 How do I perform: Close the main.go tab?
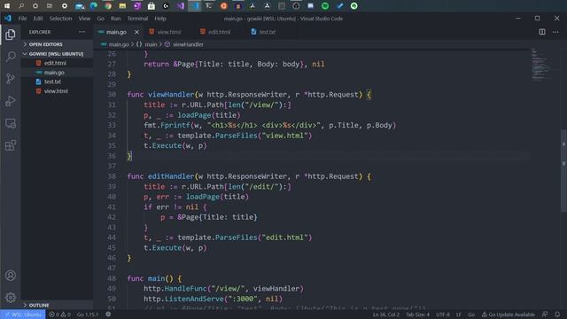[x=136, y=32]
